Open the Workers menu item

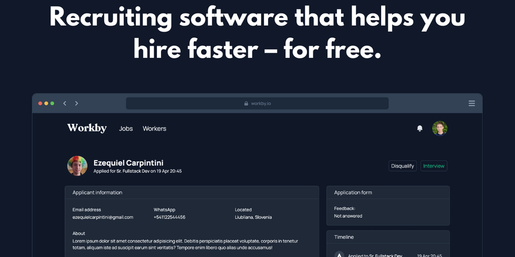point(154,128)
